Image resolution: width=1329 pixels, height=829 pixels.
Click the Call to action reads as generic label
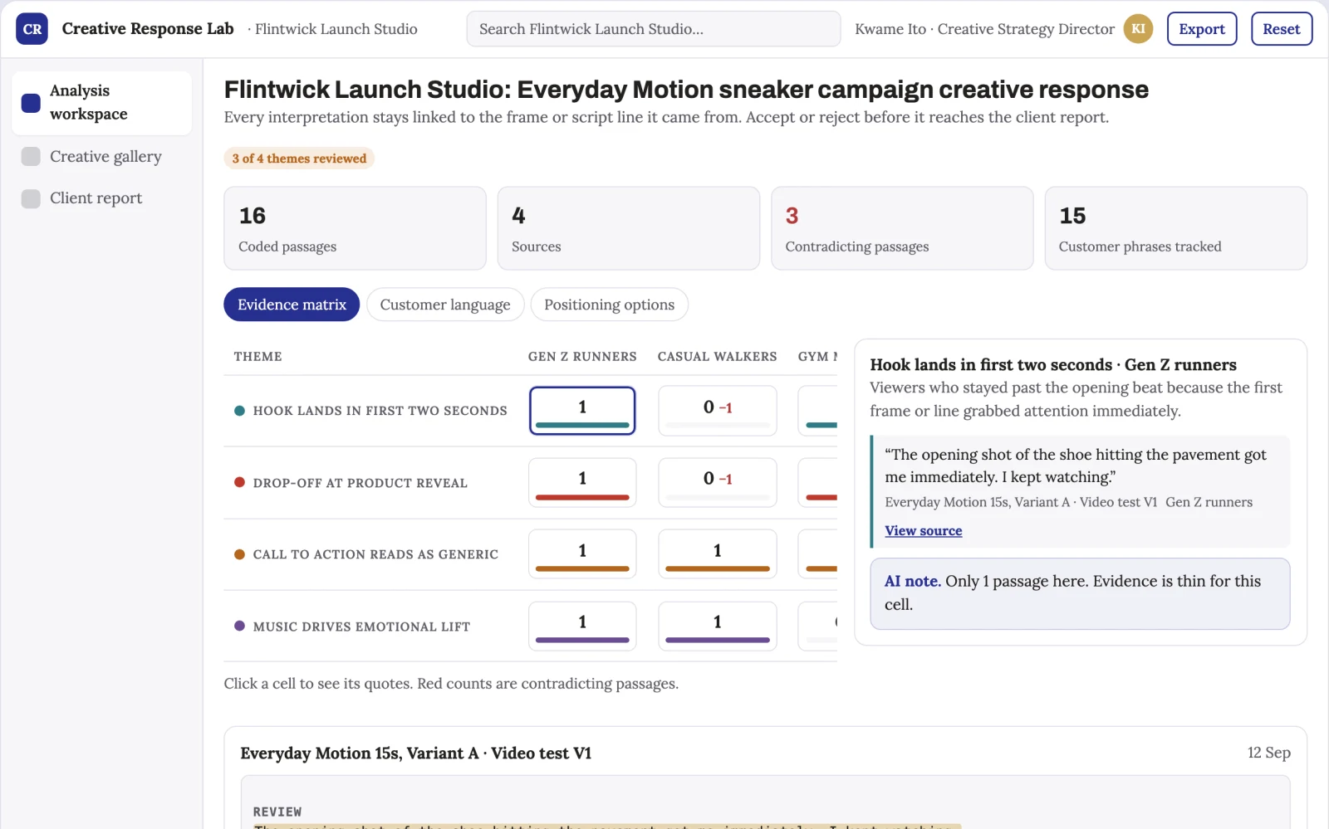[375, 554]
